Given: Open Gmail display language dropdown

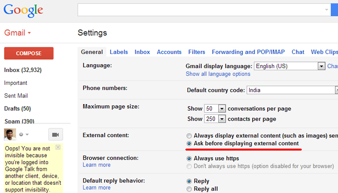Looking at the screenshot, I should (290, 66).
